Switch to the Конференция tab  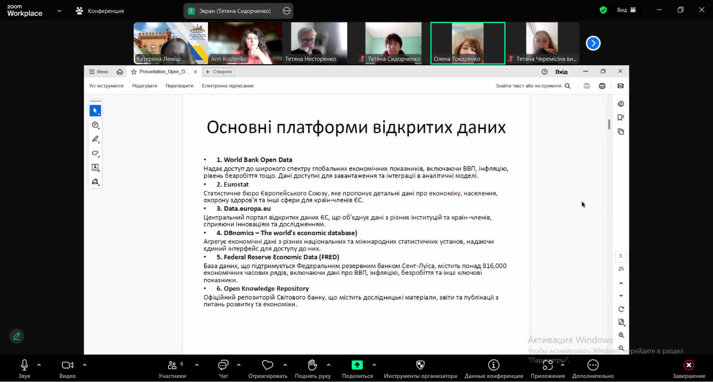pos(100,10)
